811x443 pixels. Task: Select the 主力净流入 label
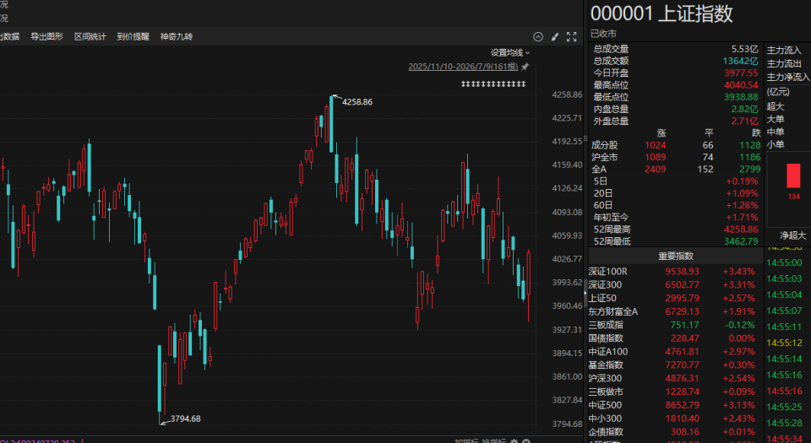click(788, 77)
